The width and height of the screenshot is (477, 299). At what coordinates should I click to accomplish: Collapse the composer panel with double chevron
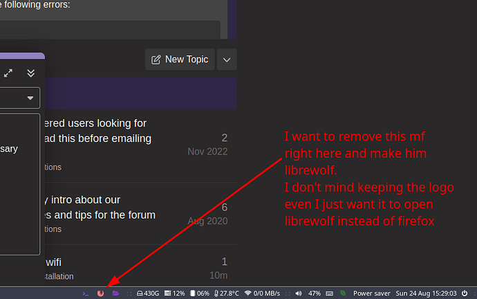(30, 73)
